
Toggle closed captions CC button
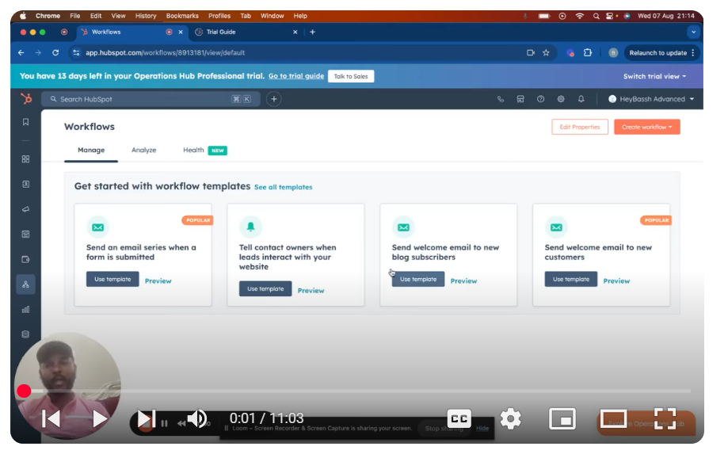tap(459, 418)
